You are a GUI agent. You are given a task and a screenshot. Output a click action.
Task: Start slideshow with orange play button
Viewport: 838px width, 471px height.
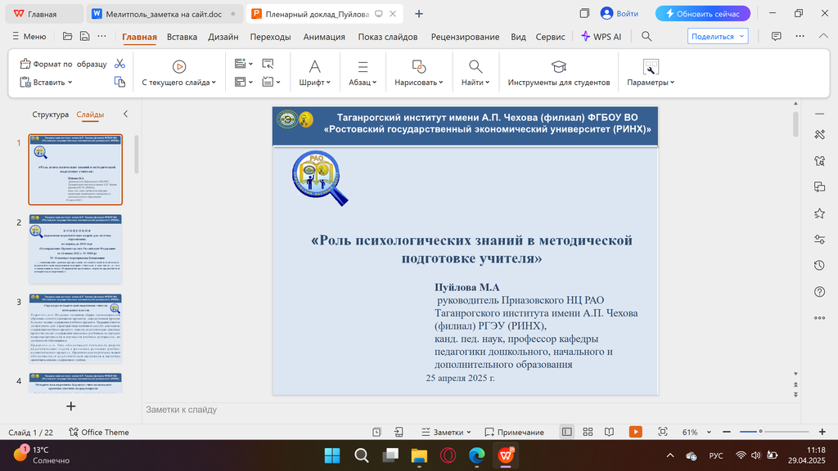[635, 432]
